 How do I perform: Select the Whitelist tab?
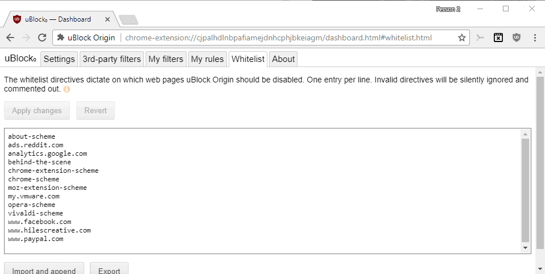coord(248,59)
